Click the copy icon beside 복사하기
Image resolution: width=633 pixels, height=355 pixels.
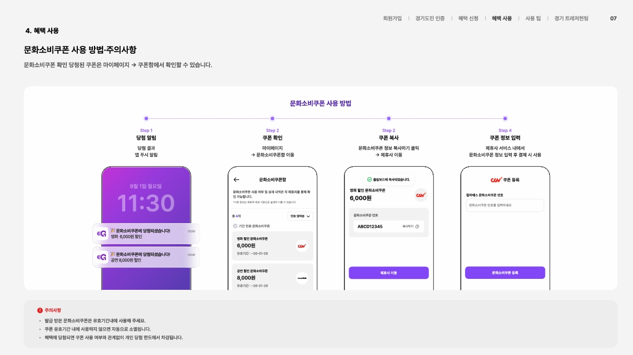click(x=417, y=226)
